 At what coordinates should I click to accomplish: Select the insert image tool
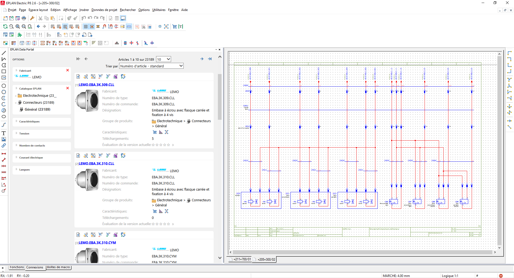click(4, 139)
